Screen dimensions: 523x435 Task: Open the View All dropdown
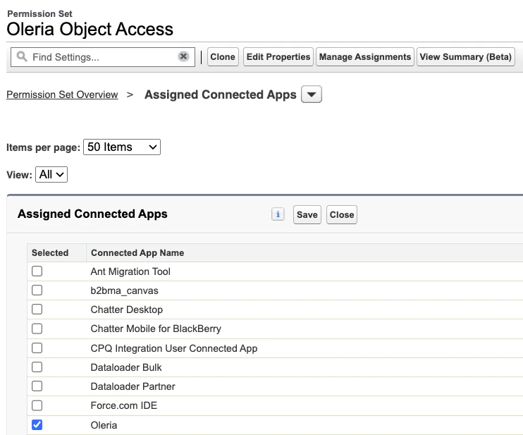pyautogui.click(x=51, y=174)
